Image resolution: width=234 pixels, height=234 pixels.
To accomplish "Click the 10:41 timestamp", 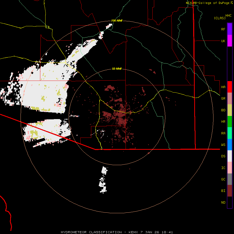I will coord(167,232).
